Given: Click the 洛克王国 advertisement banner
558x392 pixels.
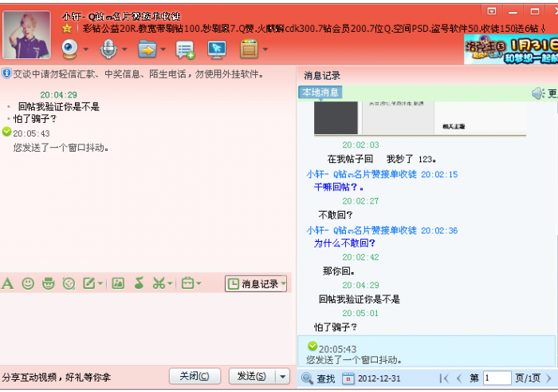Looking at the screenshot, I should [x=511, y=49].
